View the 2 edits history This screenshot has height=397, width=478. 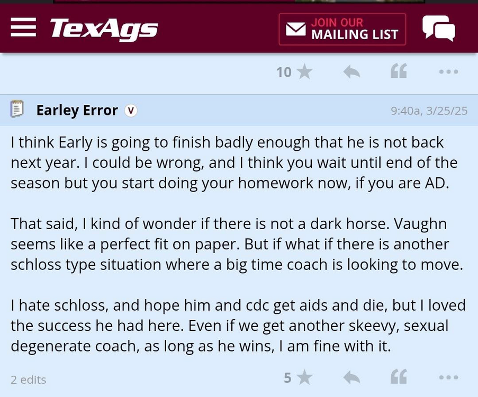pos(29,380)
